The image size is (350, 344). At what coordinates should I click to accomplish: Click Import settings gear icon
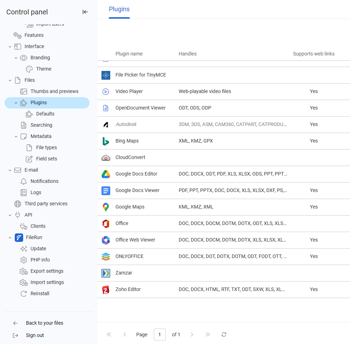24,282
